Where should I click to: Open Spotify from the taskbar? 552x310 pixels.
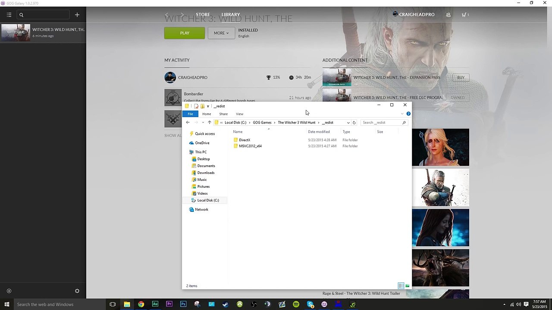(x=296, y=304)
